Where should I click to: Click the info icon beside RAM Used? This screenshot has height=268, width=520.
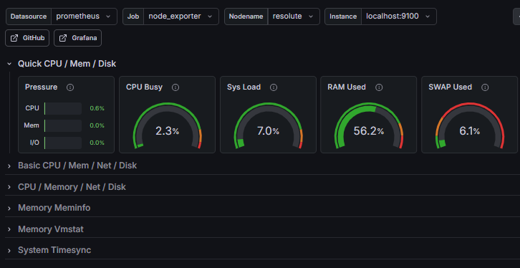coord(379,87)
